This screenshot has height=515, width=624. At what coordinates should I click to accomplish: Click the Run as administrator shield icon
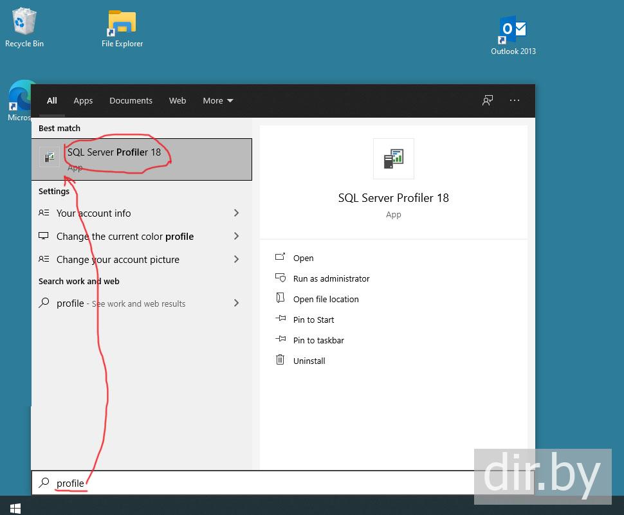[280, 278]
